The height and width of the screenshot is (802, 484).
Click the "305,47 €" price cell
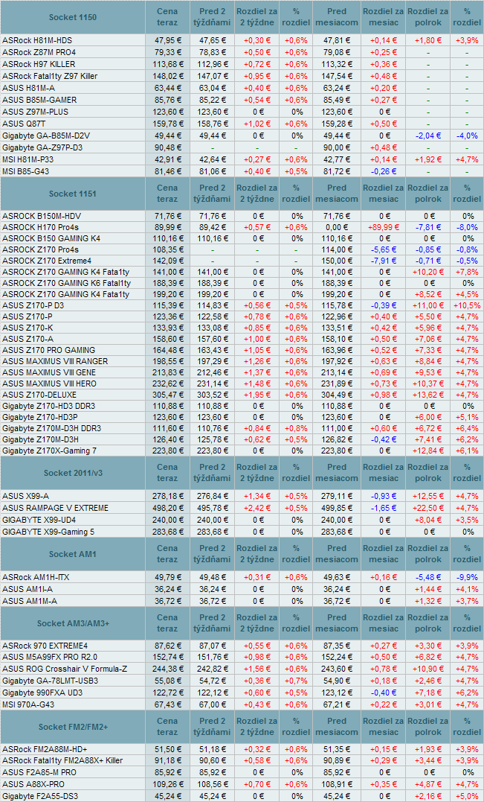coord(167,395)
